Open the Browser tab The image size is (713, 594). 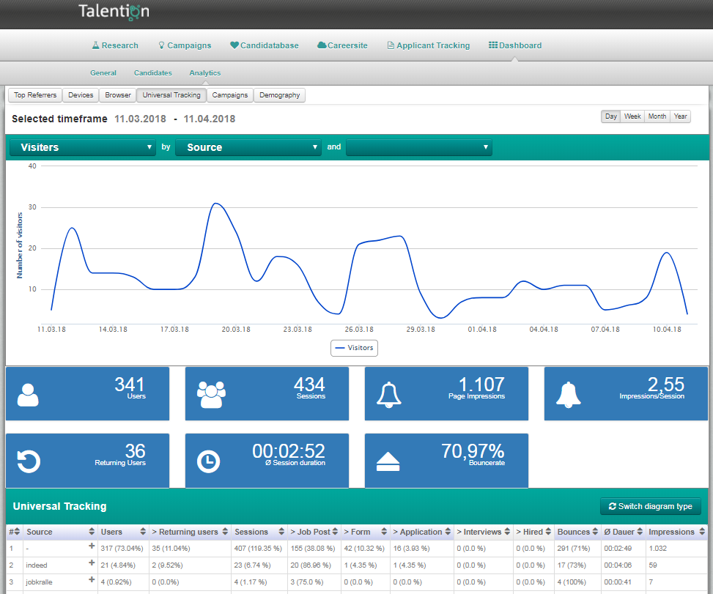pos(118,95)
